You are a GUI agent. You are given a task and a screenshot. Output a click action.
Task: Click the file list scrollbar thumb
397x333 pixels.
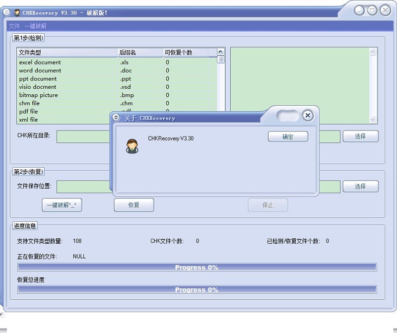221,60
